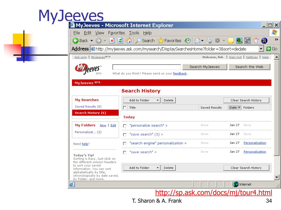This screenshot has height=210, width=281.
Task: Click the Search the Web button
Action: tap(249, 67)
